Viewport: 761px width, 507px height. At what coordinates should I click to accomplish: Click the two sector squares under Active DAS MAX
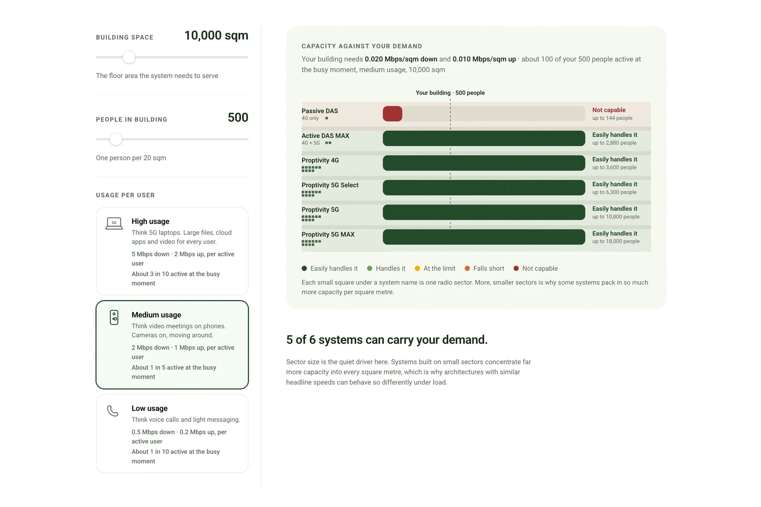pyautogui.click(x=328, y=143)
